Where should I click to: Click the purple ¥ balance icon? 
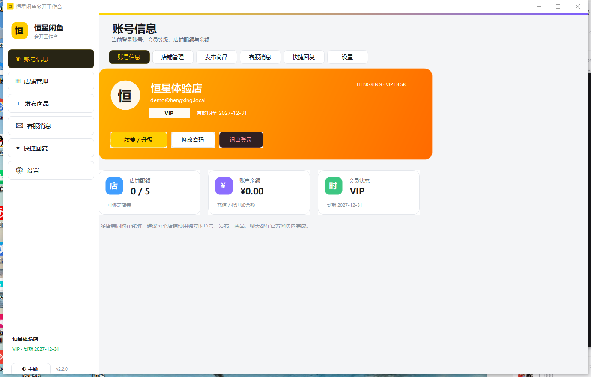tap(224, 186)
